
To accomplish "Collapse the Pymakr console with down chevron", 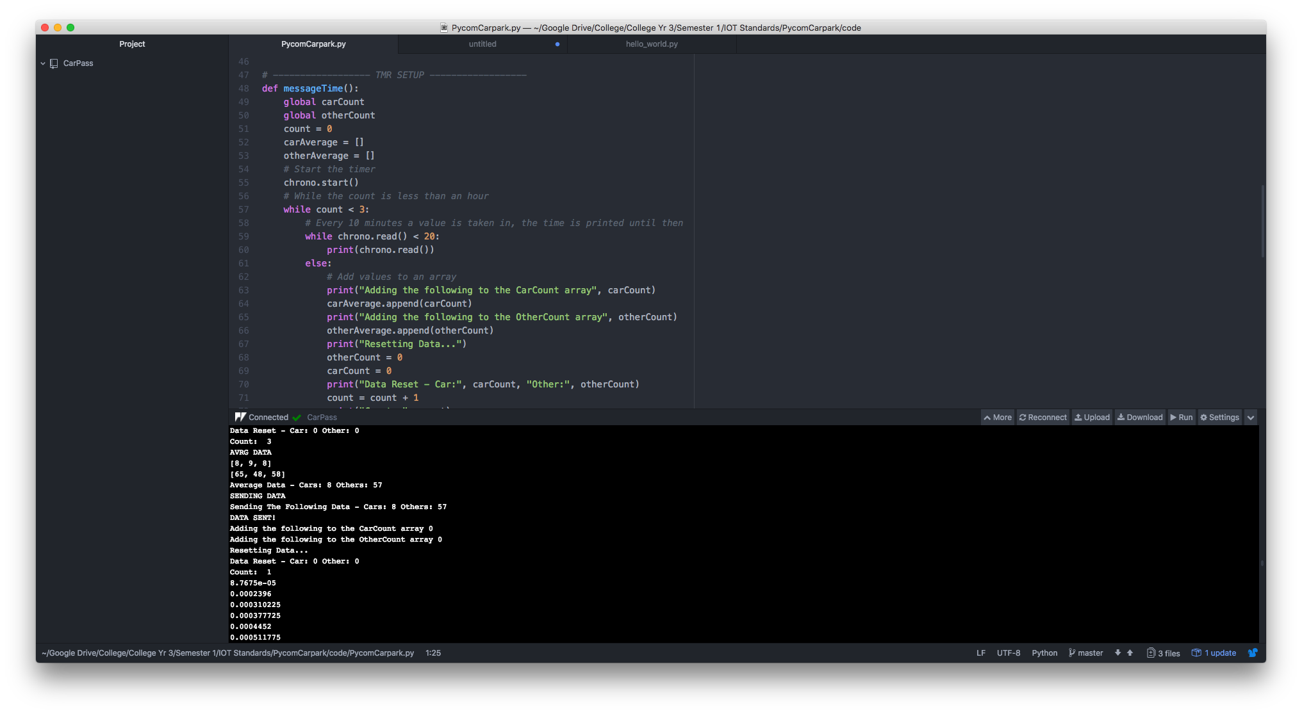I will point(1250,417).
